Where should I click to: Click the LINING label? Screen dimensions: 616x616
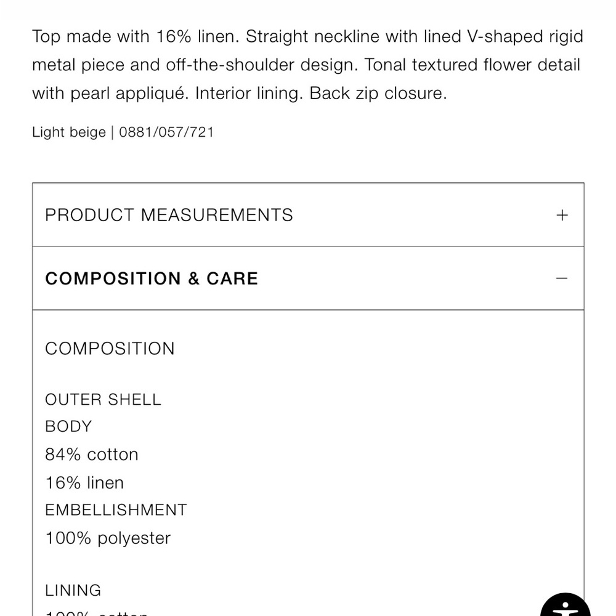[x=73, y=590]
